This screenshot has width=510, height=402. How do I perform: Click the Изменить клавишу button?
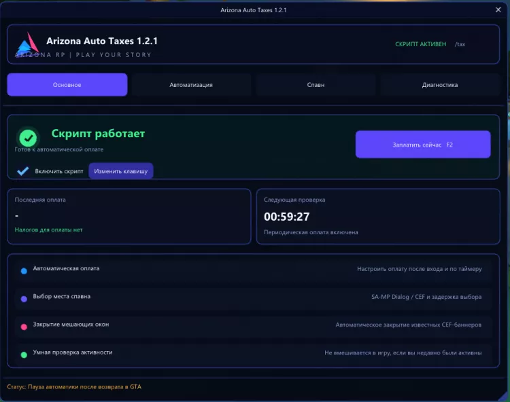[x=120, y=171]
